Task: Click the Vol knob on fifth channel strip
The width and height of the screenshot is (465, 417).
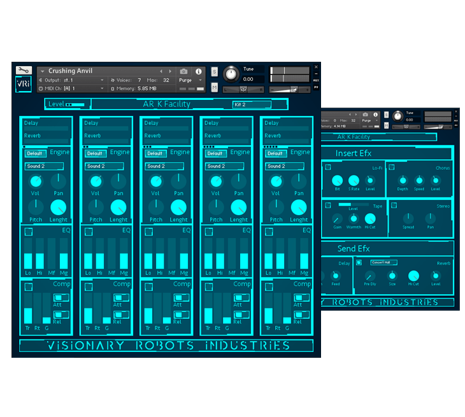Action: point(276,181)
